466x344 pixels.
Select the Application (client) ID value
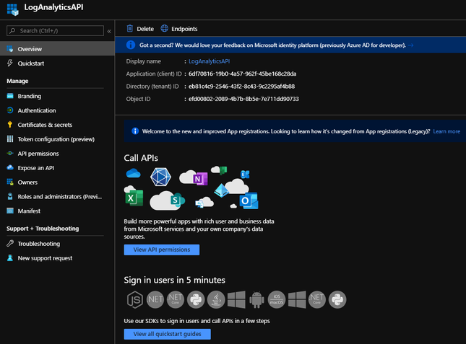[242, 74]
